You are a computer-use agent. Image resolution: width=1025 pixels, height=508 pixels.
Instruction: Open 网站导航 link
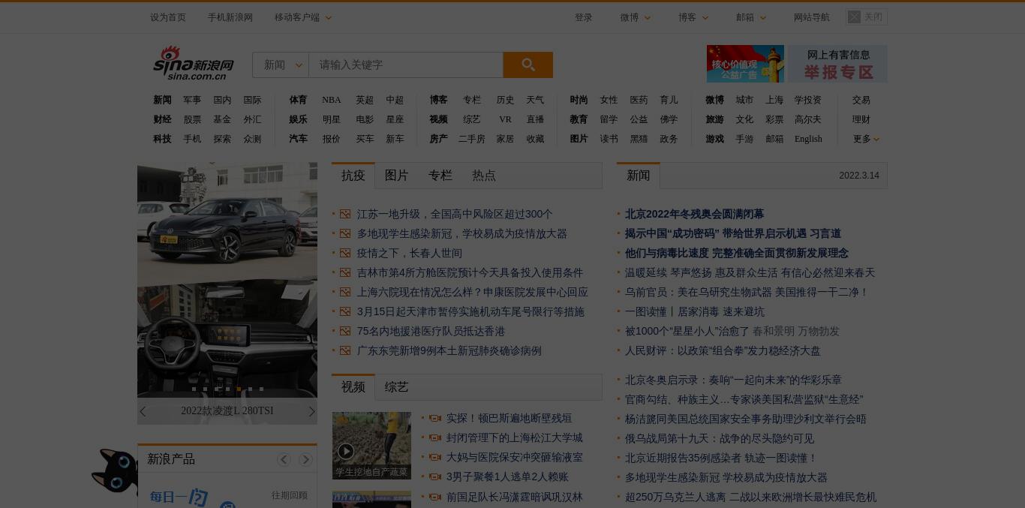click(812, 17)
